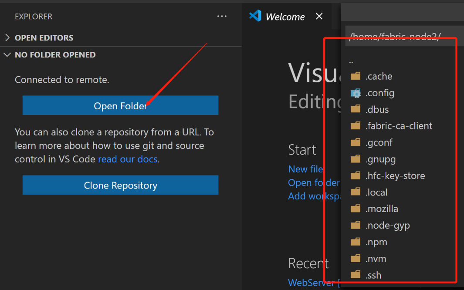Click the .ssh folder icon

click(x=356, y=275)
